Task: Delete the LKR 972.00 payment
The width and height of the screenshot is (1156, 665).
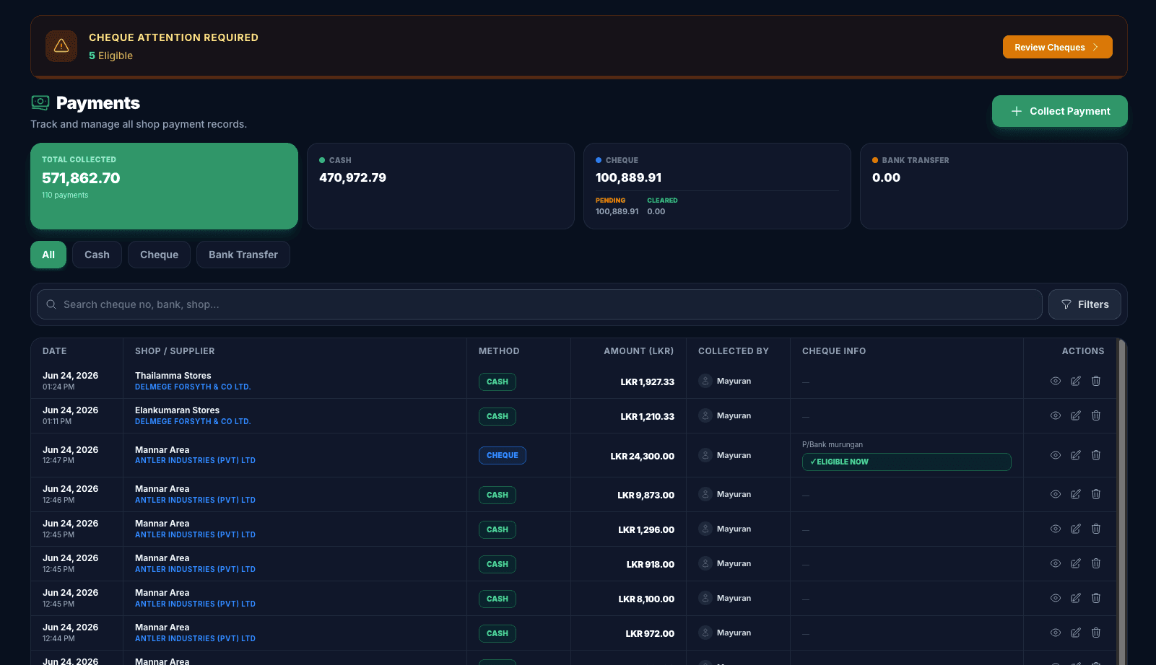Action: click(x=1096, y=633)
